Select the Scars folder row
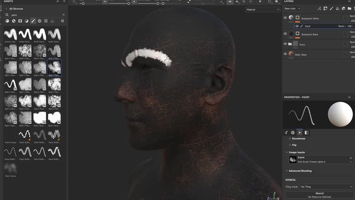355x200 pixels. pyautogui.click(x=319, y=44)
